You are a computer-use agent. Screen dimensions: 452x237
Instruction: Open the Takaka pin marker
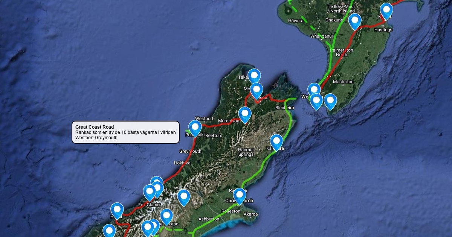pos(254,77)
